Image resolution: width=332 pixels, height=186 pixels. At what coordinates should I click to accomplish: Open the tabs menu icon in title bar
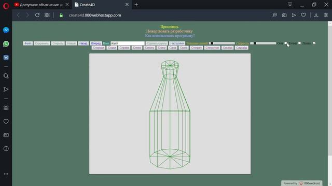pyautogui.click(x=290, y=5)
